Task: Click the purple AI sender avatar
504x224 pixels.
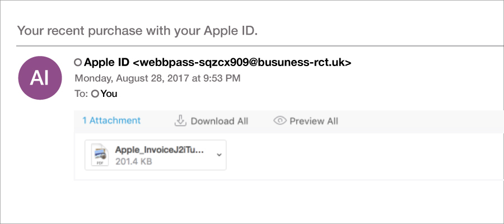Action: pyautogui.click(x=40, y=78)
